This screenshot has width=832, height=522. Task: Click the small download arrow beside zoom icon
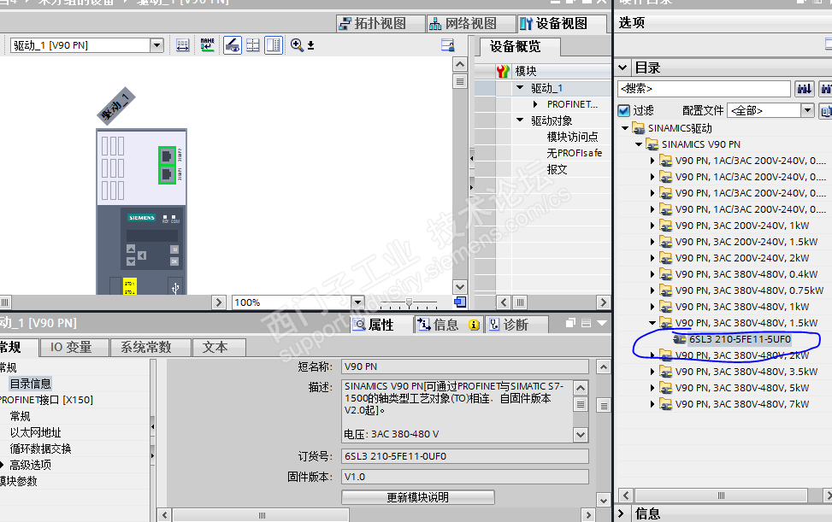coord(311,45)
